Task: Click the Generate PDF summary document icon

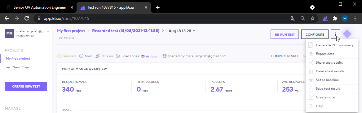Action: (311, 45)
